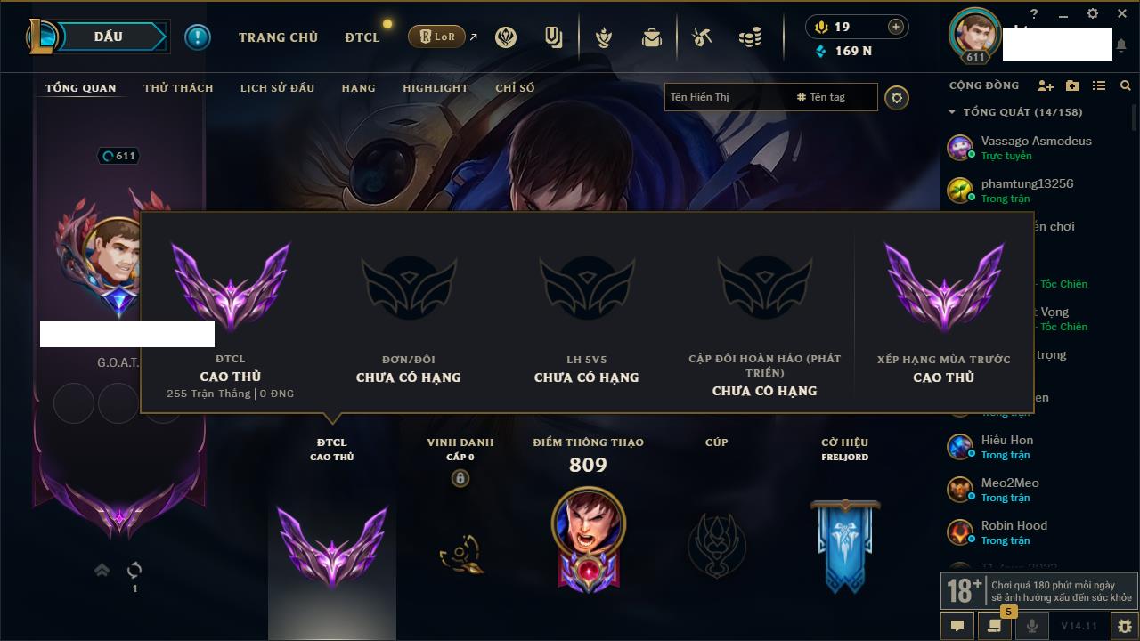Switch to the THỬ THÁCH tab
Screen dimensions: 1140x641
point(178,88)
